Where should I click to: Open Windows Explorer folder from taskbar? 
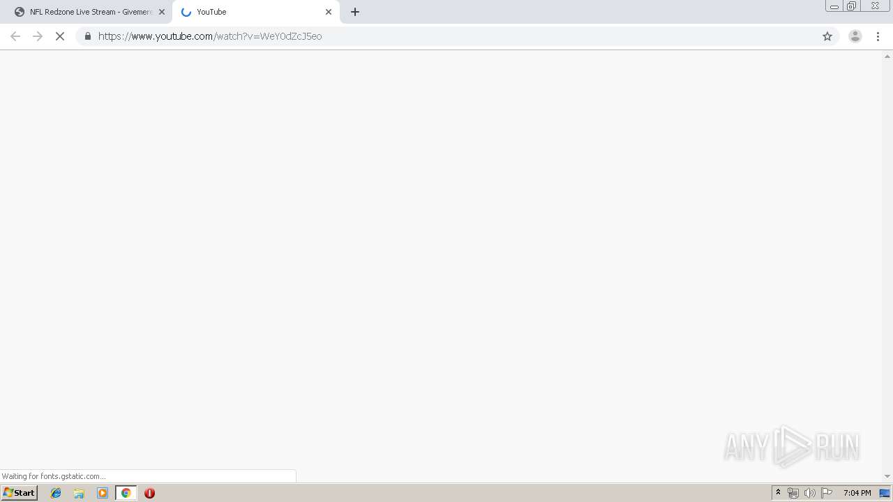[x=79, y=493]
